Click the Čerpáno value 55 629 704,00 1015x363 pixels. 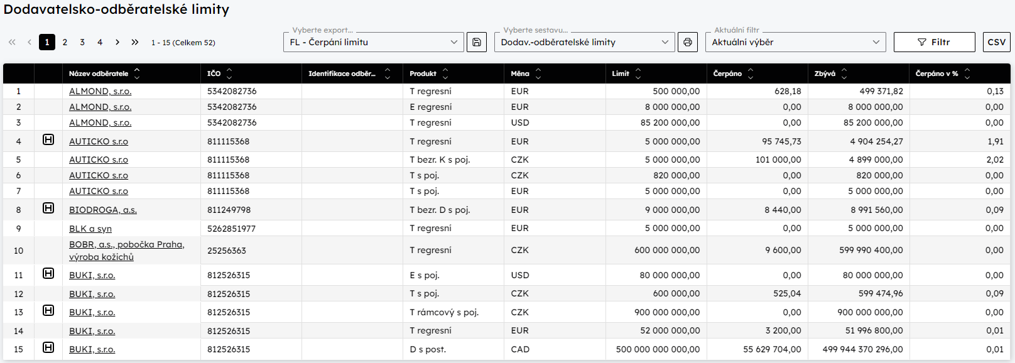tap(772, 349)
